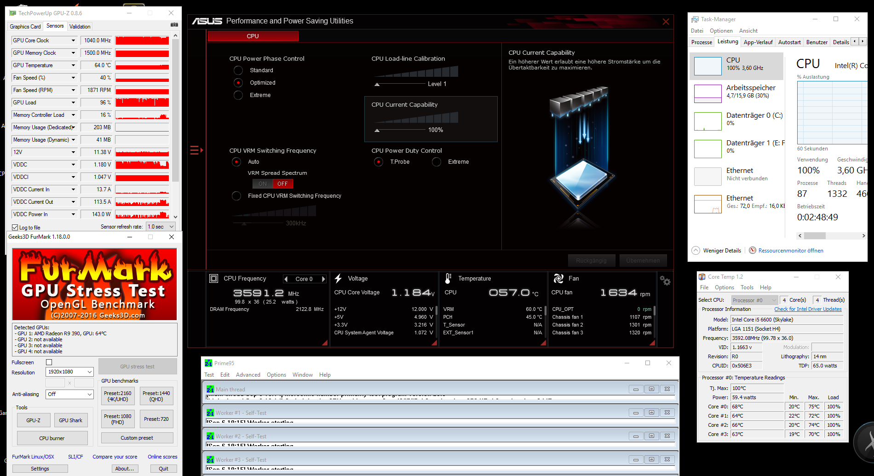The image size is (874, 476).
Task: Select Auto CPU VRM Switching Frequency
Action: click(x=236, y=162)
